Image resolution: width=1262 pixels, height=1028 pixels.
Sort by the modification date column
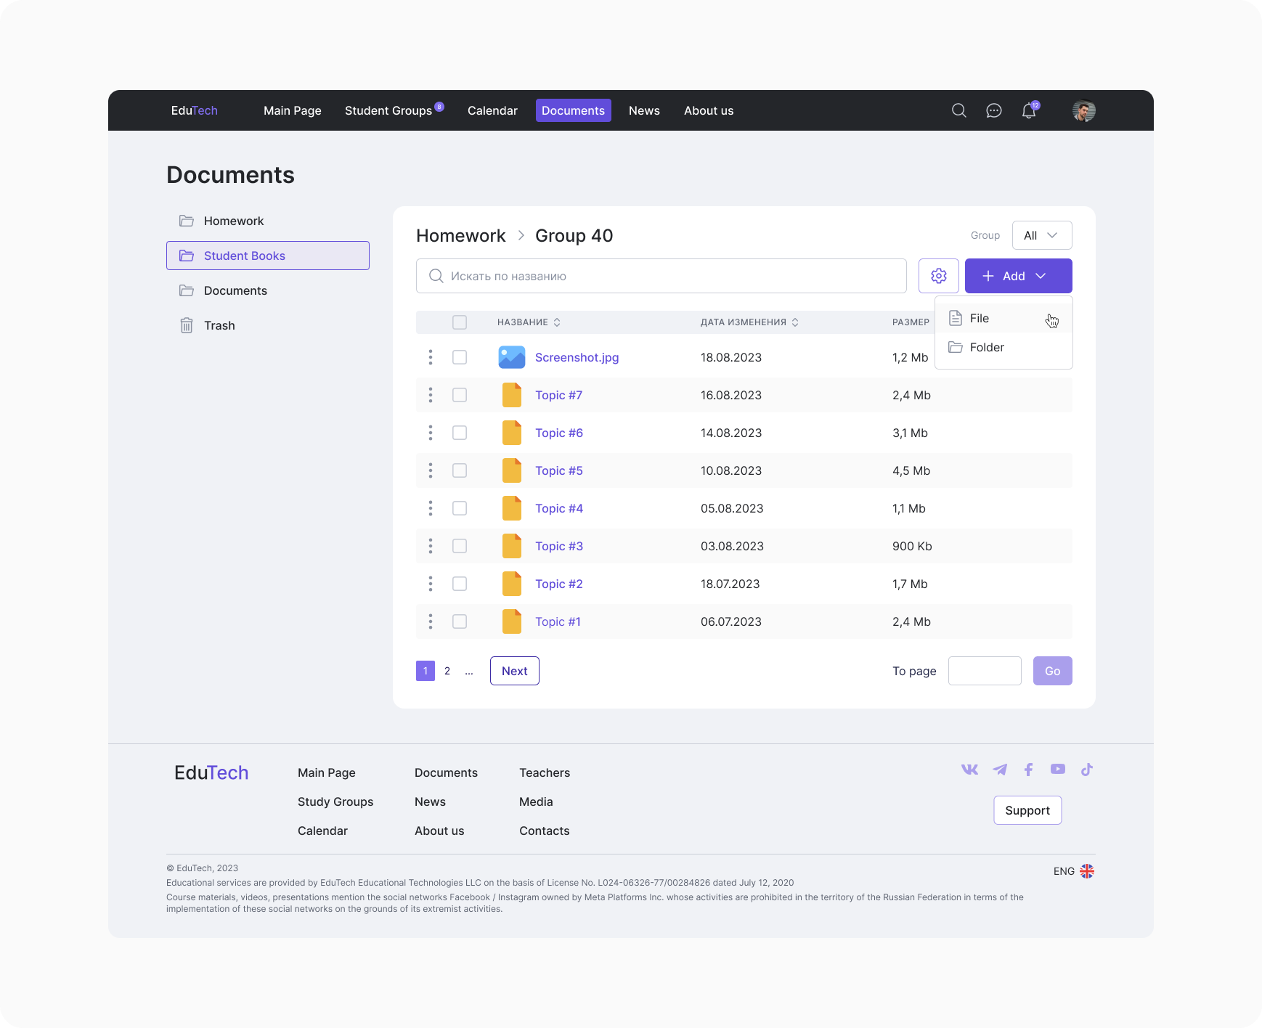click(x=749, y=322)
